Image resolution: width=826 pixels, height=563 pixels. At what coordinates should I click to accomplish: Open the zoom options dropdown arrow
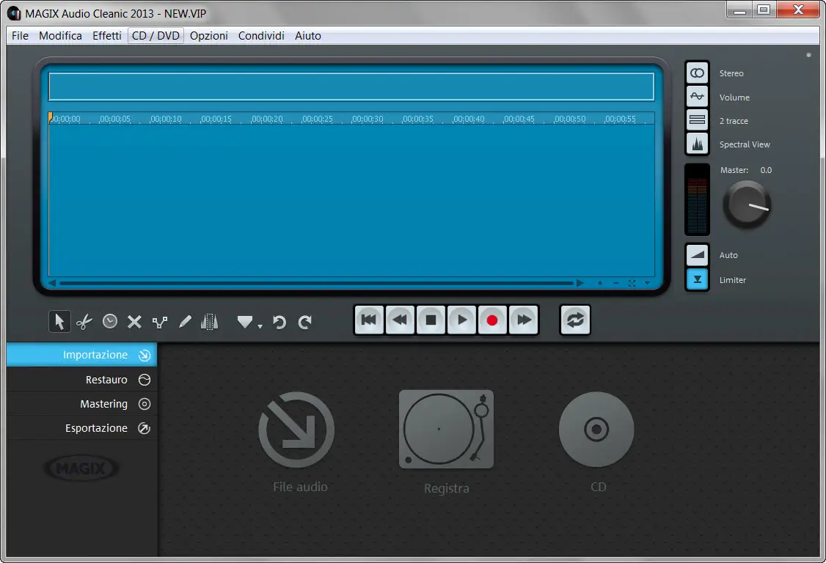pos(648,284)
